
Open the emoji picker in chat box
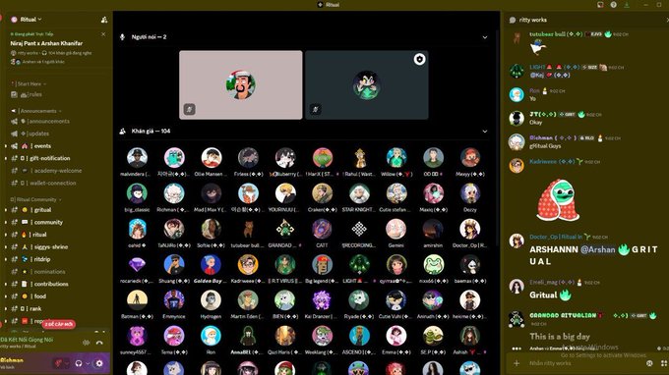[x=649, y=363]
